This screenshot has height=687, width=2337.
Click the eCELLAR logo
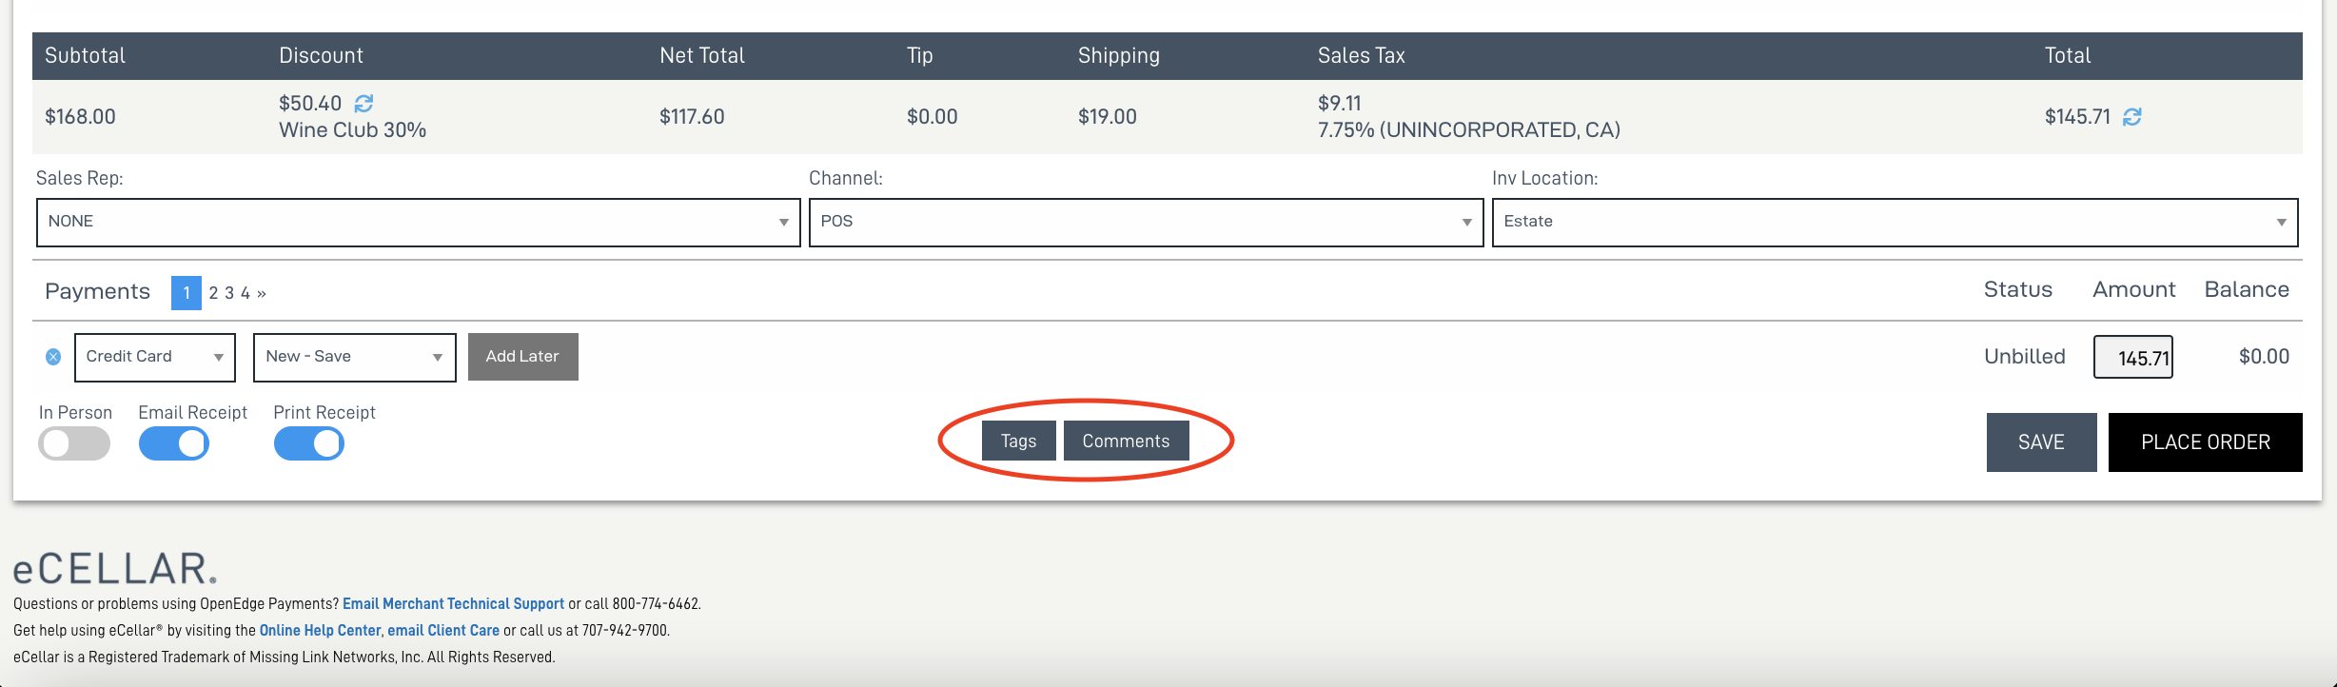point(115,568)
